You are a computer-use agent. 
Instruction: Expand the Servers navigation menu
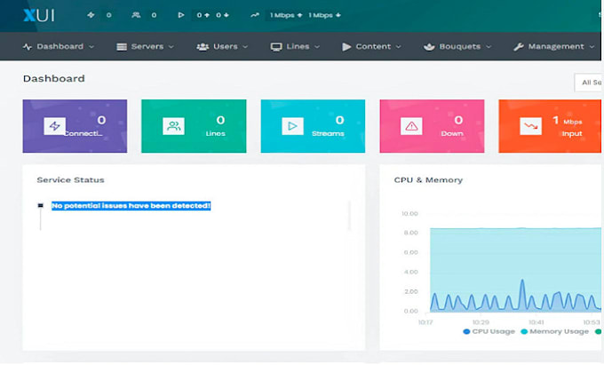[x=145, y=46]
